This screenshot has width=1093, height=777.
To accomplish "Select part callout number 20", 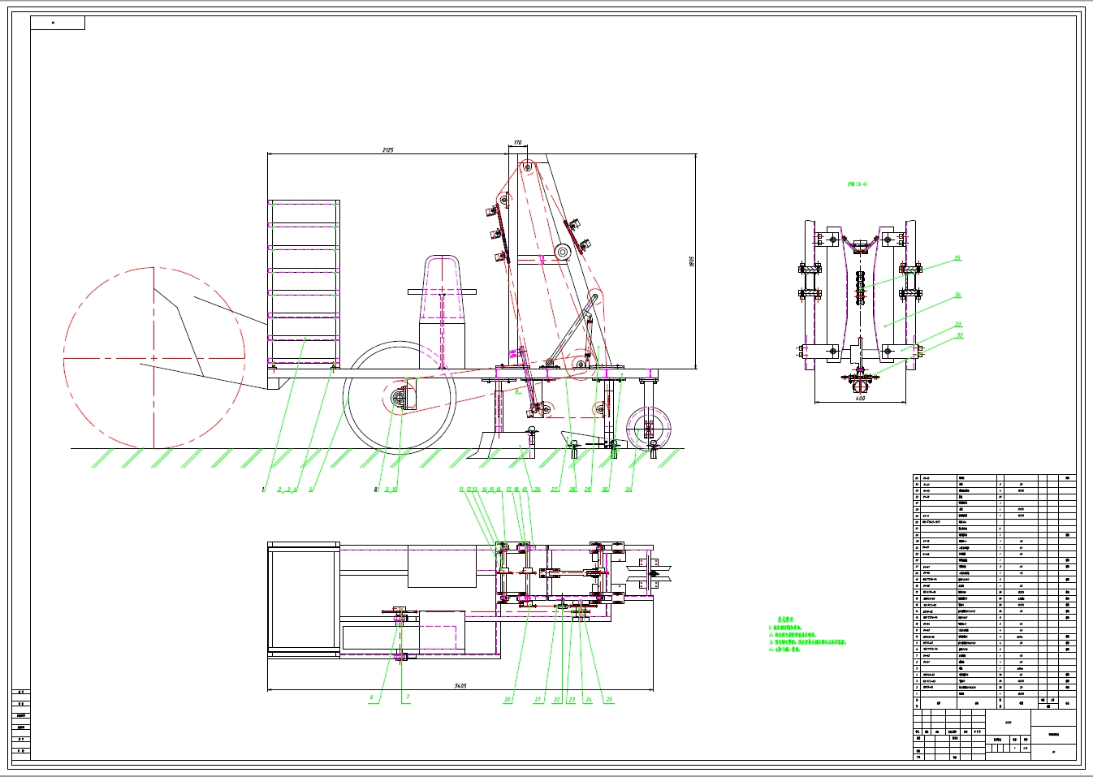I will coord(508,700).
